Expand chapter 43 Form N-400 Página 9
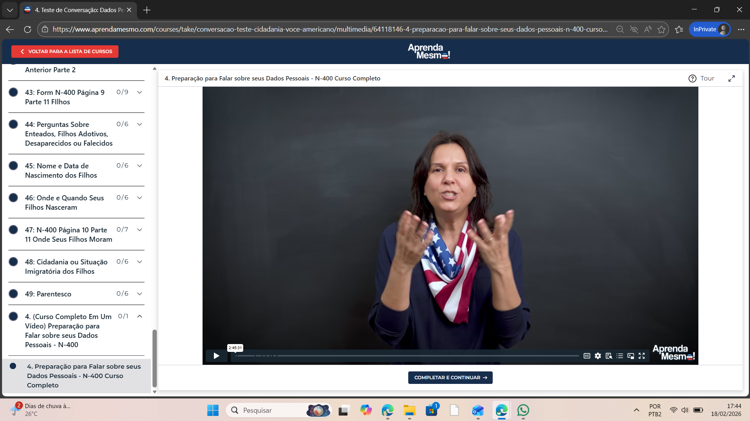Image resolution: width=750 pixels, height=421 pixels. pyautogui.click(x=140, y=93)
